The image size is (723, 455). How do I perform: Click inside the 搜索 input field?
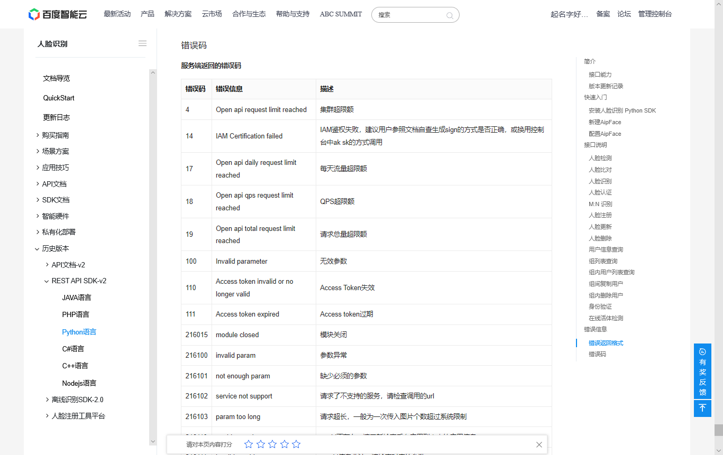[x=407, y=15]
